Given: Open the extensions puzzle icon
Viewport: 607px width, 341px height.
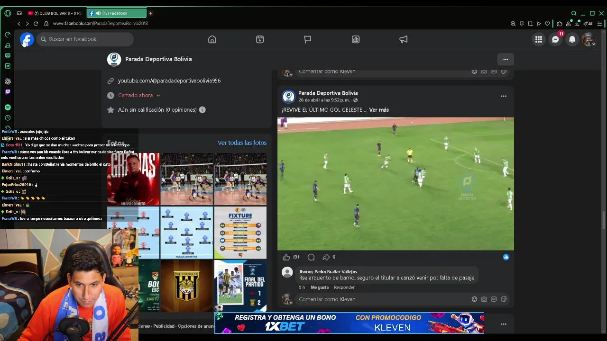Looking at the screenshot, I should click(560, 24).
